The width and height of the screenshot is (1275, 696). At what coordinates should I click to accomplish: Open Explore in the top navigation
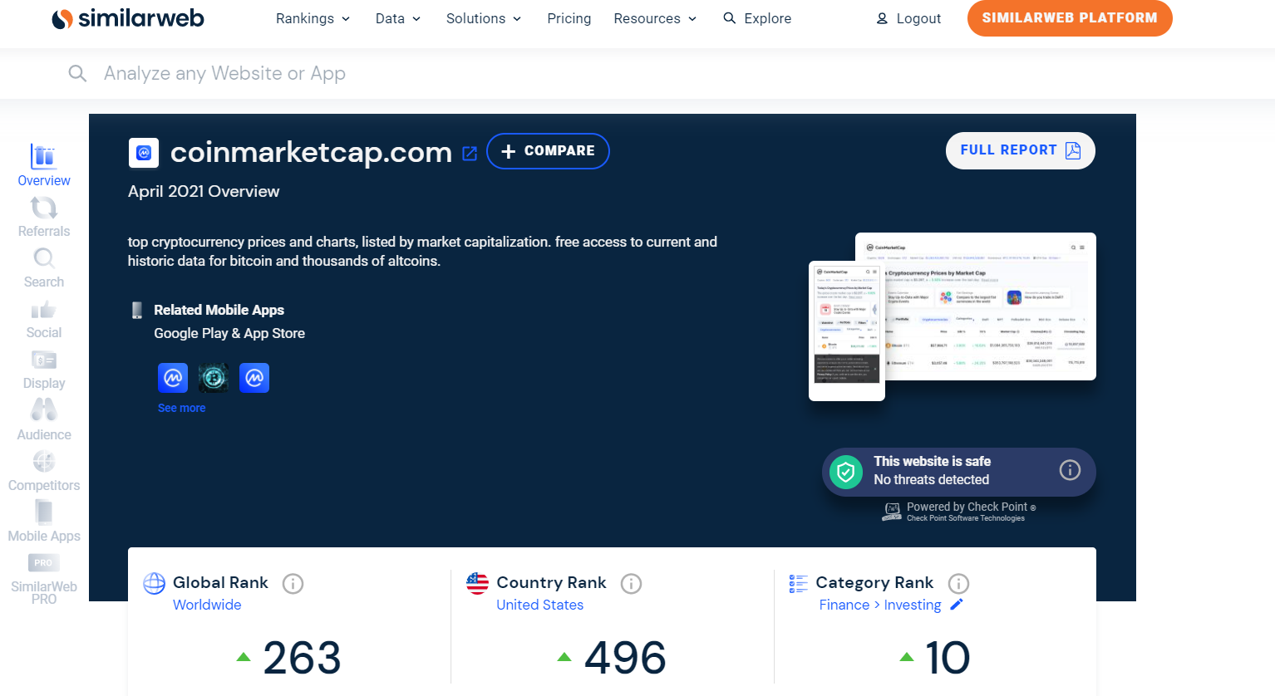757,18
